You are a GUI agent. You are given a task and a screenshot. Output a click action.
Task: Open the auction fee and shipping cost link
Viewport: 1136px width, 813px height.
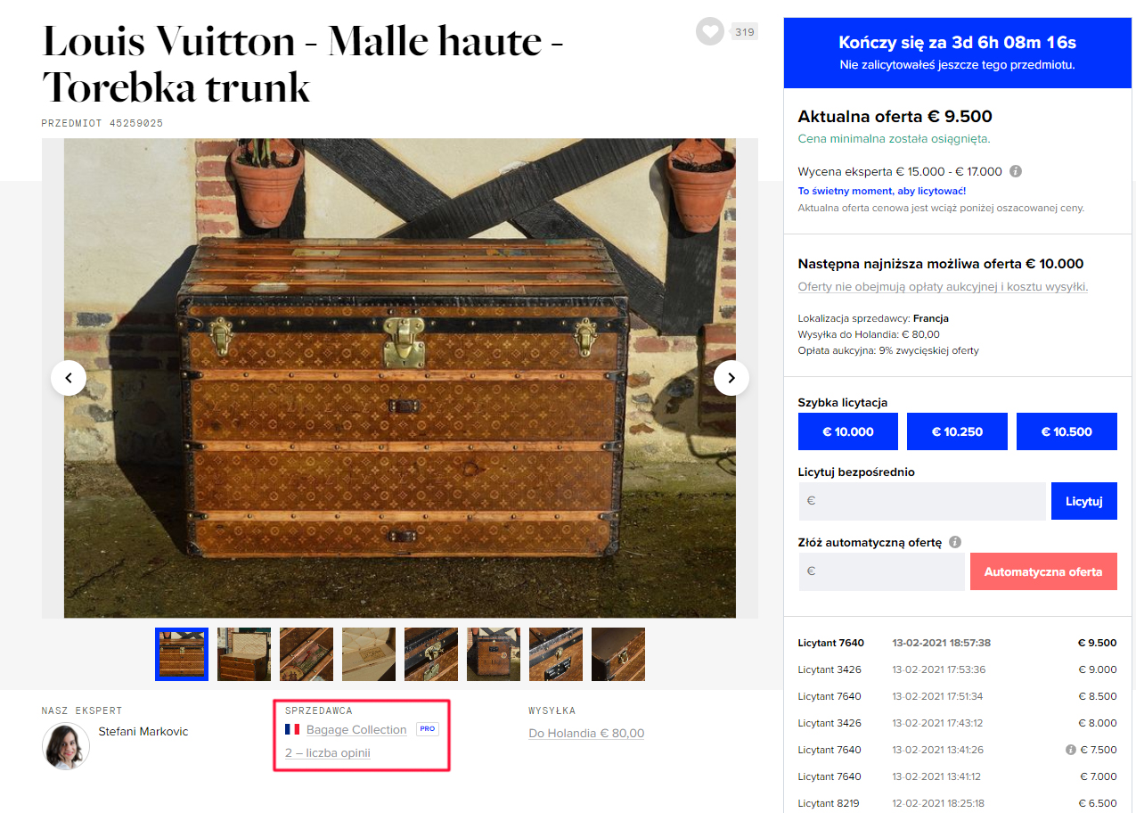click(x=943, y=287)
